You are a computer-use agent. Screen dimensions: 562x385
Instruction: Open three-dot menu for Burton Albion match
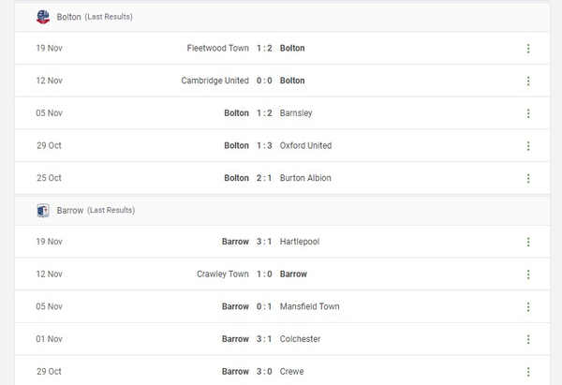click(x=528, y=179)
